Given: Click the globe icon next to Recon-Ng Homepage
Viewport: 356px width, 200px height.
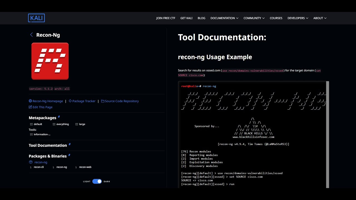Looking at the screenshot, I should tap(30, 101).
